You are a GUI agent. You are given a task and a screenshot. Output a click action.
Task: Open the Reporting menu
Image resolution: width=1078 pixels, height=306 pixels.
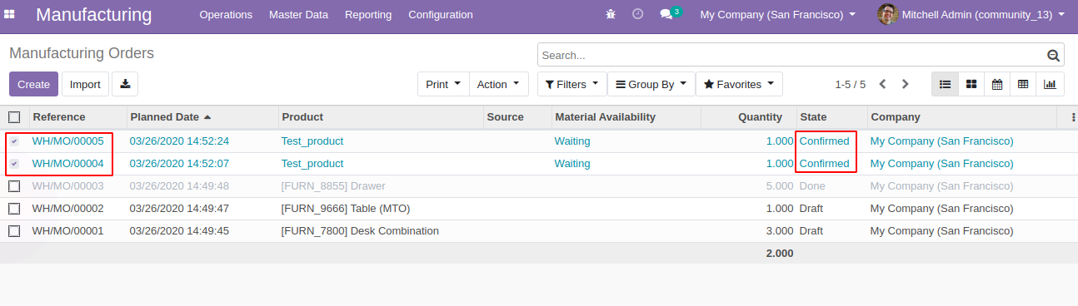(368, 15)
